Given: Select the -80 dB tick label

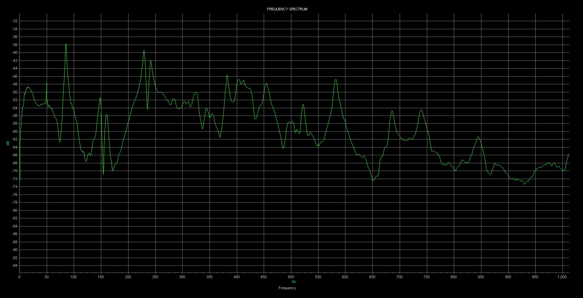Looking at the screenshot, I should [x=14, y=210].
